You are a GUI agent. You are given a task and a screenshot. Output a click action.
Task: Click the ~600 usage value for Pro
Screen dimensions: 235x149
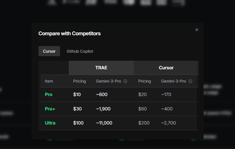pos(102,95)
